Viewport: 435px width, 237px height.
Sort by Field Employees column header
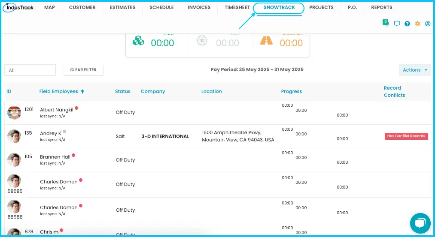click(x=58, y=91)
